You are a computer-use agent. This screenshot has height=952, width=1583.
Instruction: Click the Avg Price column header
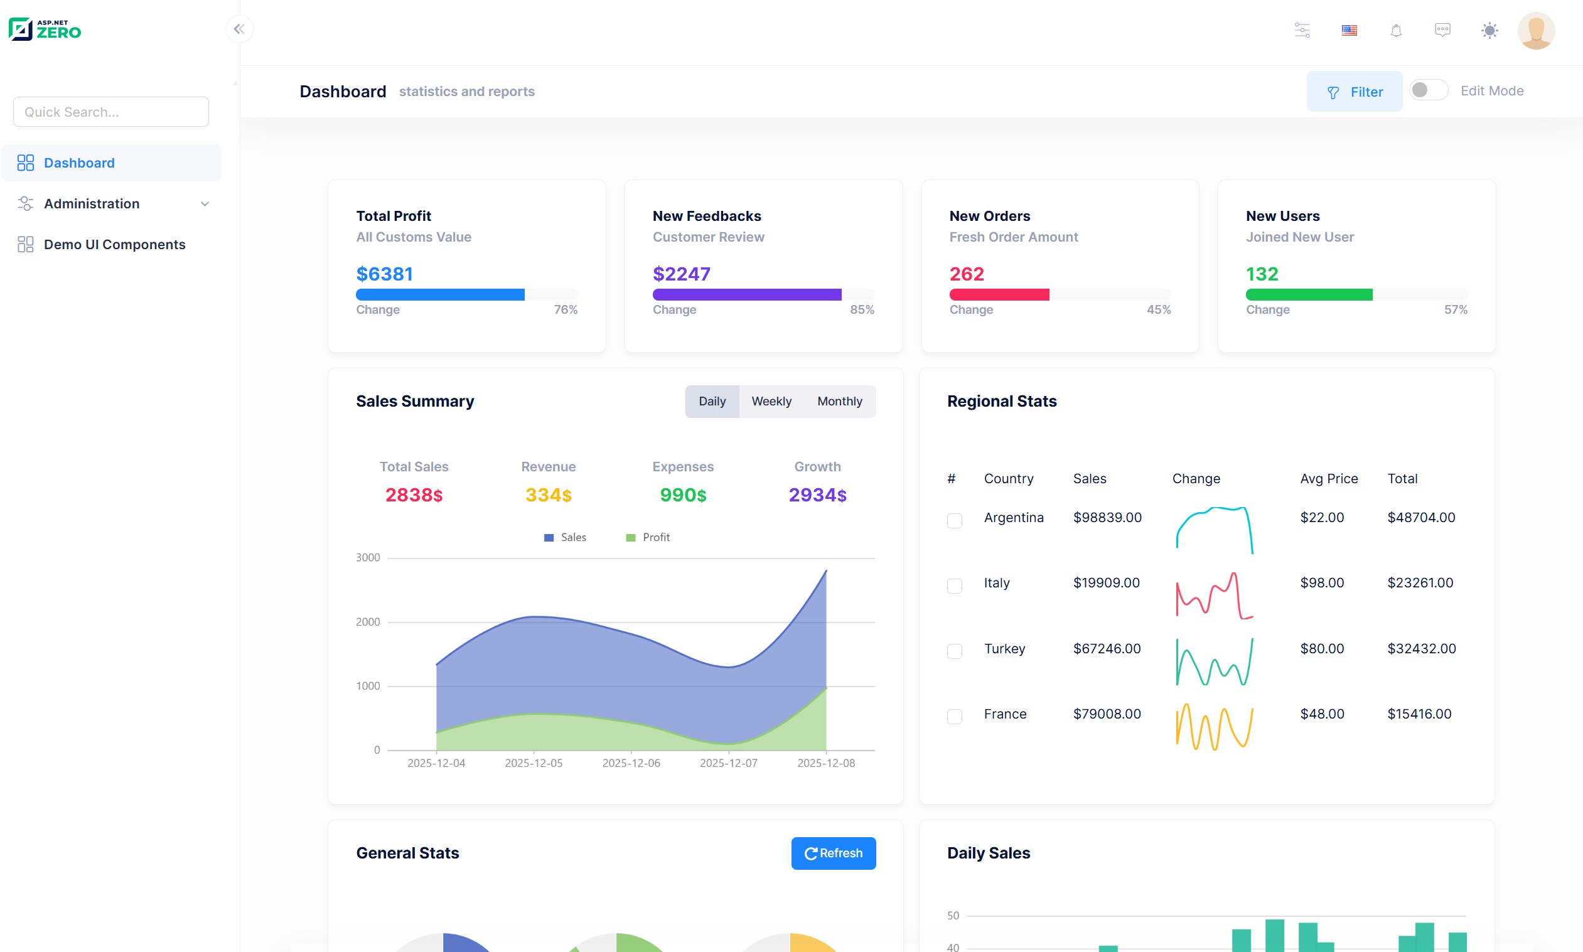click(x=1329, y=479)
